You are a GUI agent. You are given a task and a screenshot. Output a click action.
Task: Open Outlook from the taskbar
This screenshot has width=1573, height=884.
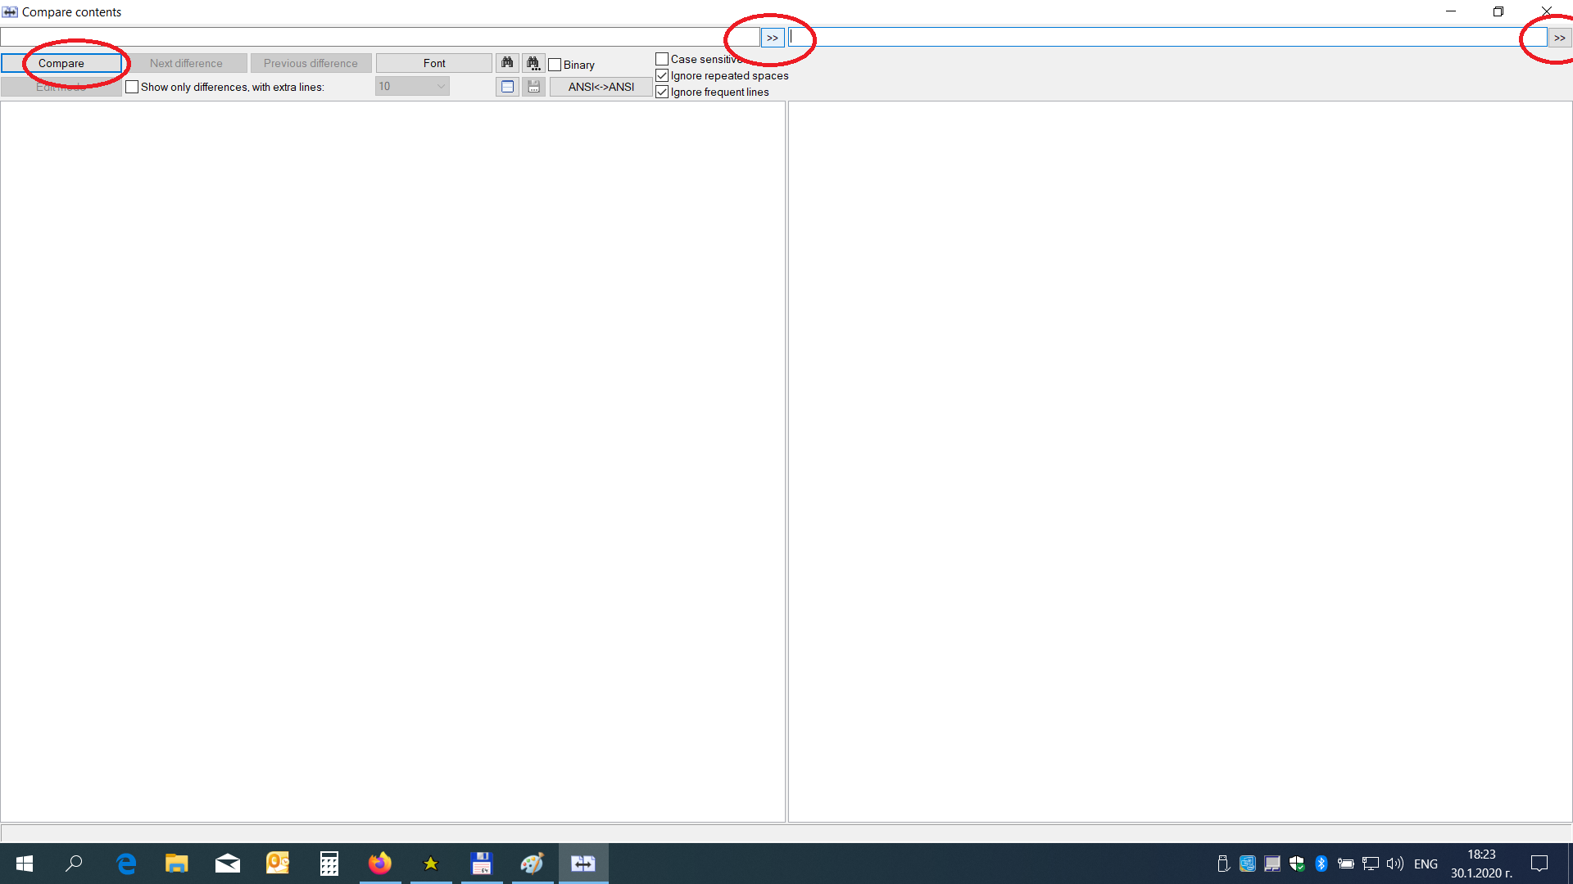(x=278, y=864)
